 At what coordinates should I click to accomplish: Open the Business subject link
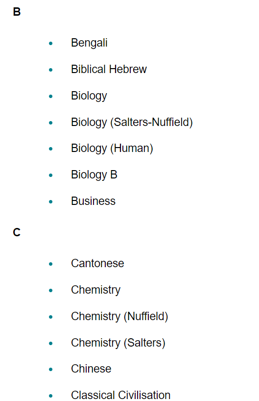coord(93,201)
